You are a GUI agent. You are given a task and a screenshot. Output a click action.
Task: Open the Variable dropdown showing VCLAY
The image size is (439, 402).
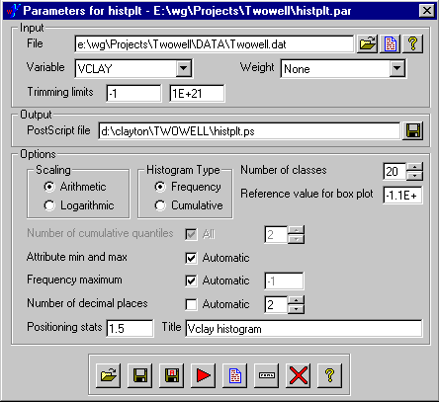184,68
